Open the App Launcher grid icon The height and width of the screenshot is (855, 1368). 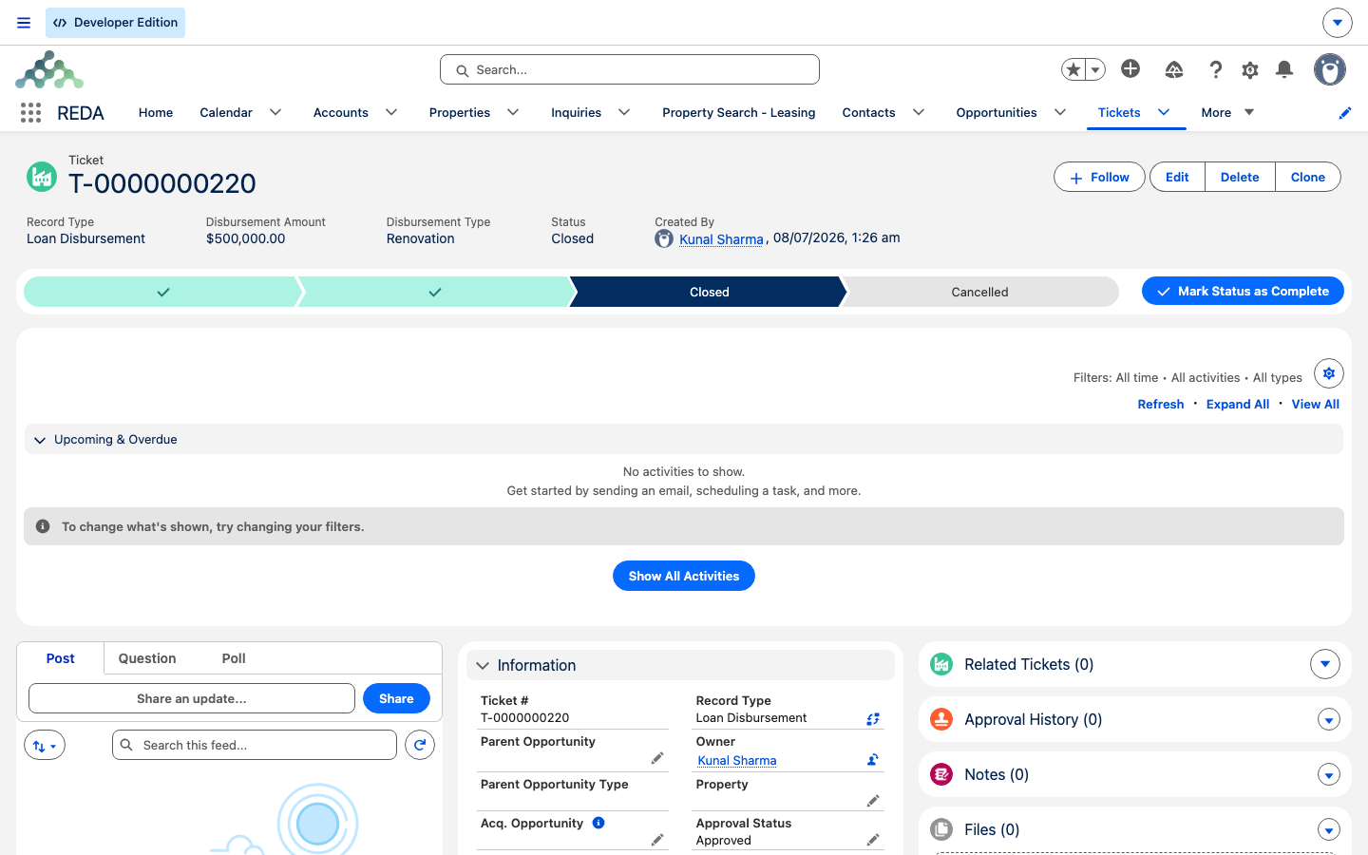(30, 113)
